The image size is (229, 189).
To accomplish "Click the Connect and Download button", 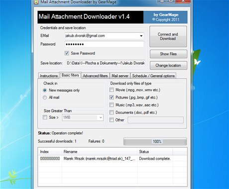I will click(x=168, y=36).
